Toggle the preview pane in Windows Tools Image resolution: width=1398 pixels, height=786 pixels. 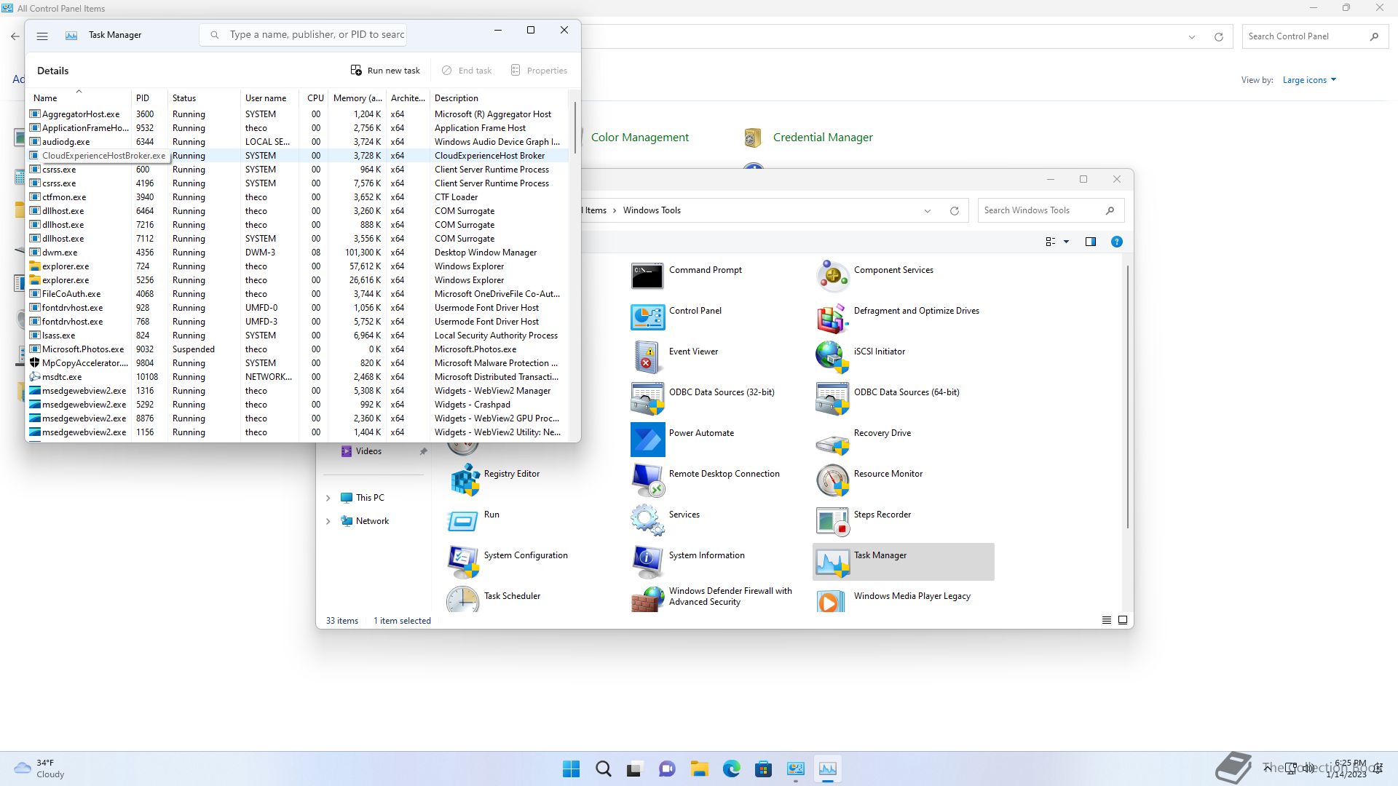coord(1090,242)
